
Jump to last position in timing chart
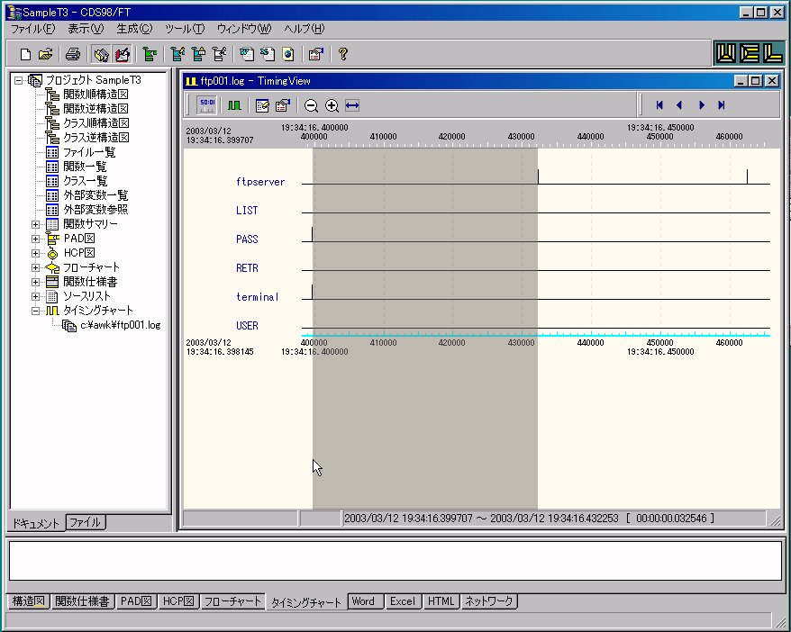[722, 105]
